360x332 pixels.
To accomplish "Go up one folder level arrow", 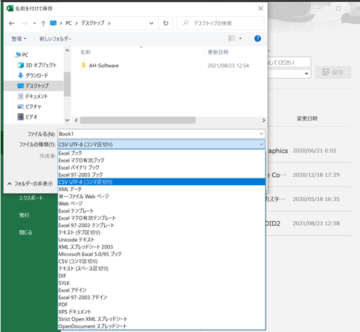I will 43,23.
